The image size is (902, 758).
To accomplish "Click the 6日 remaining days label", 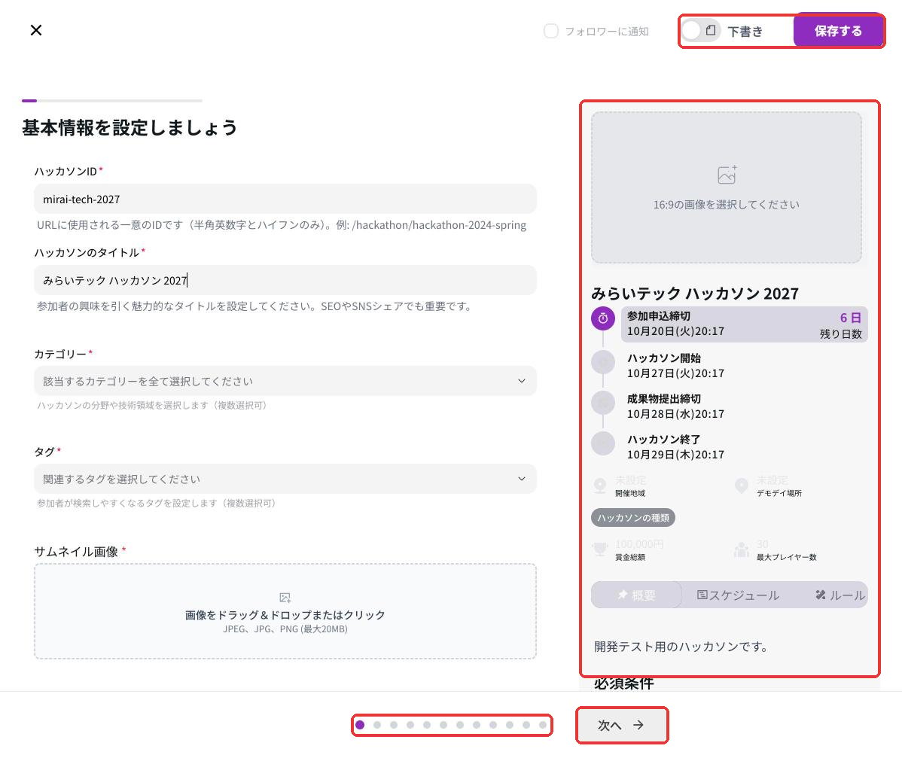I will (x=850, y=318).
